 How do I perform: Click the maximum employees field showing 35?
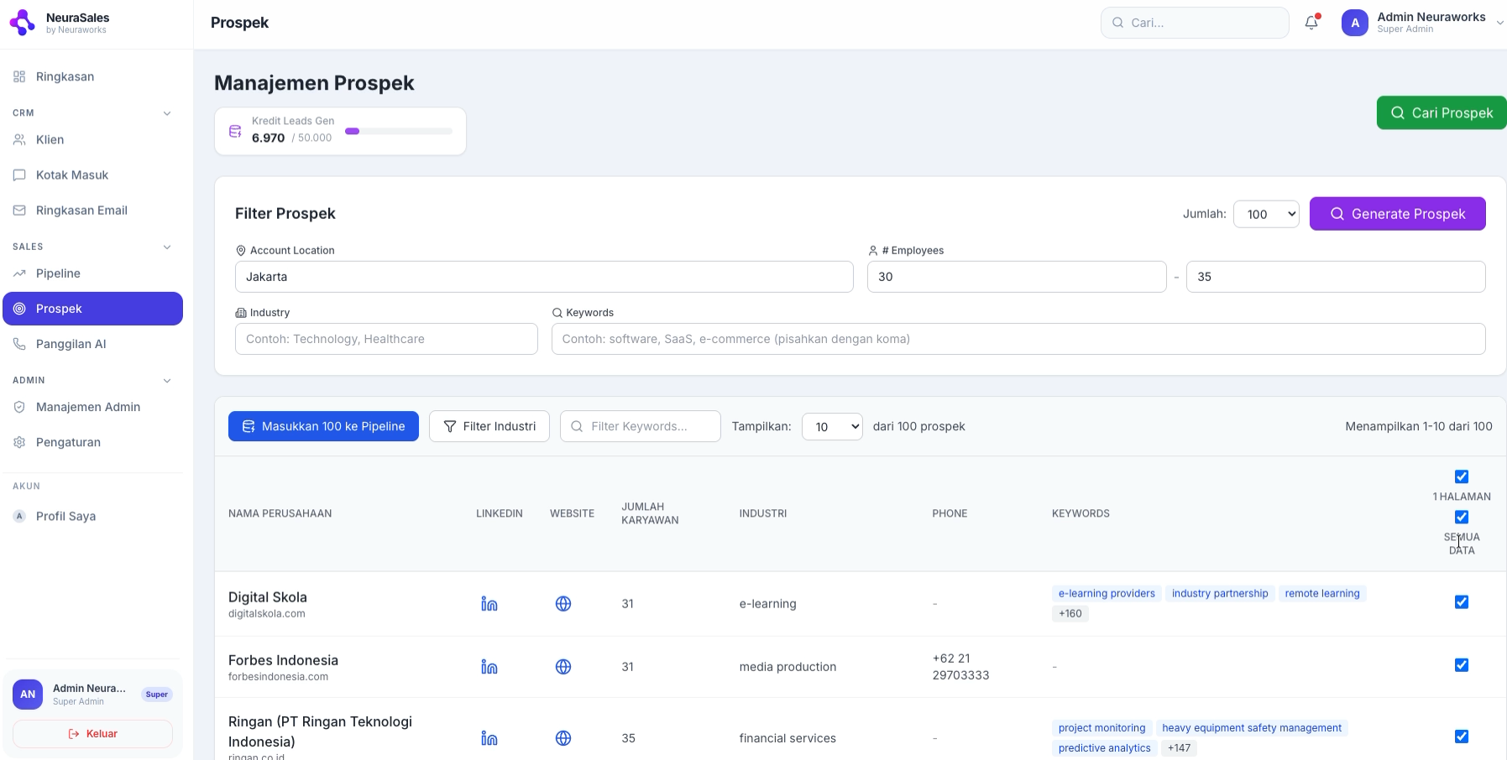1336,277
